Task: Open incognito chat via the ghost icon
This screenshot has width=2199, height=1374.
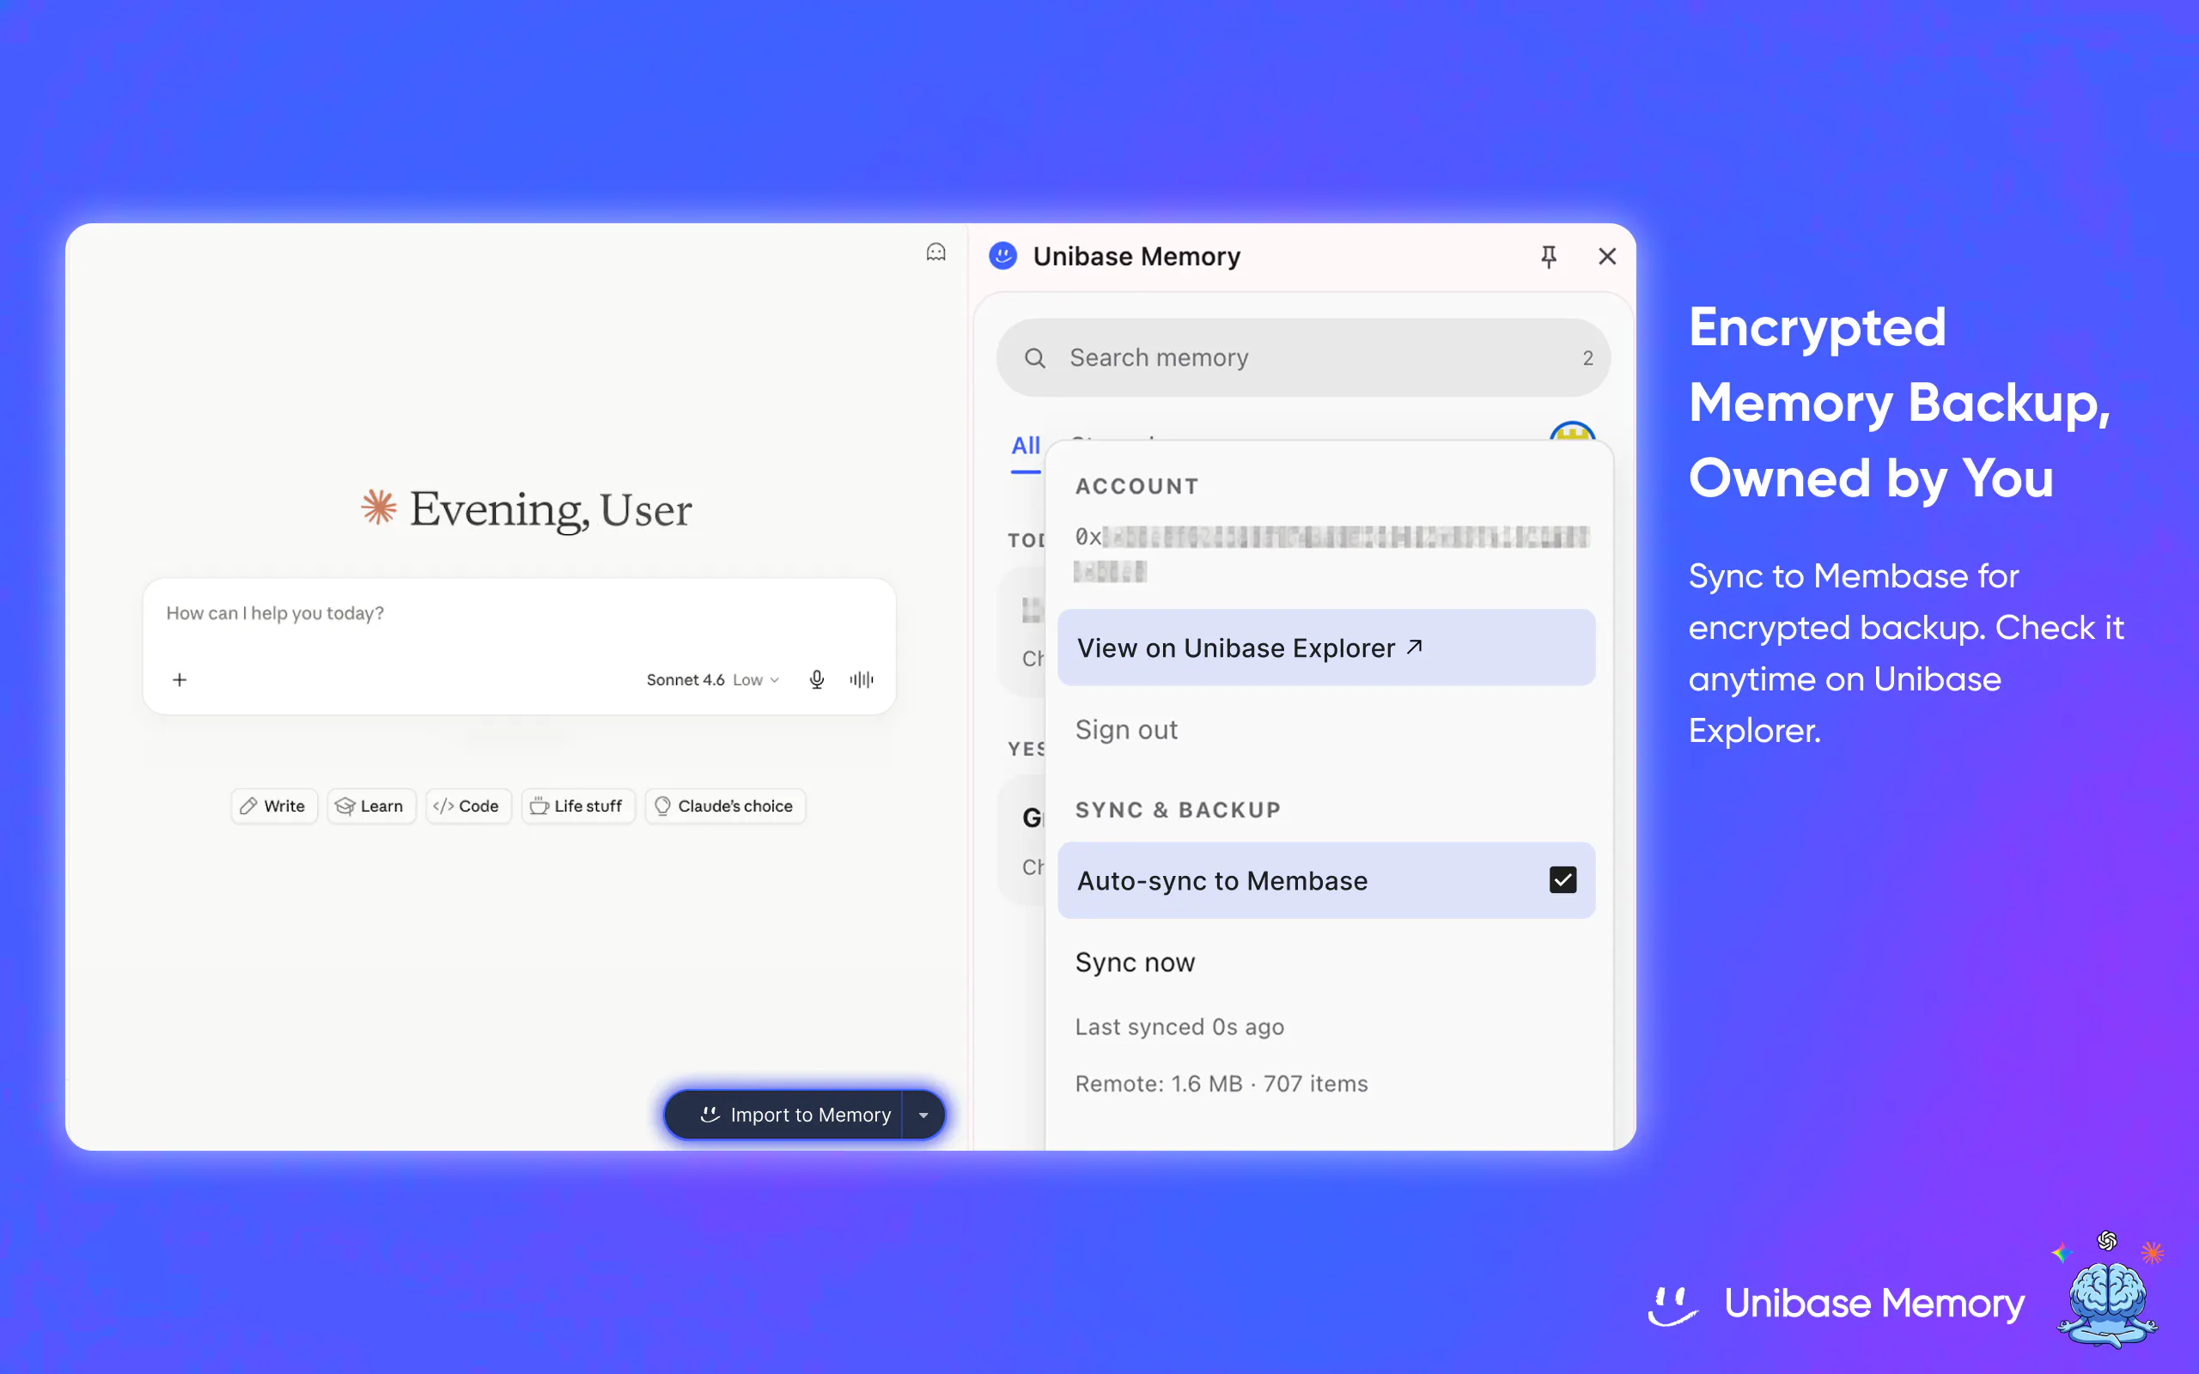Action: coord(936,252)
